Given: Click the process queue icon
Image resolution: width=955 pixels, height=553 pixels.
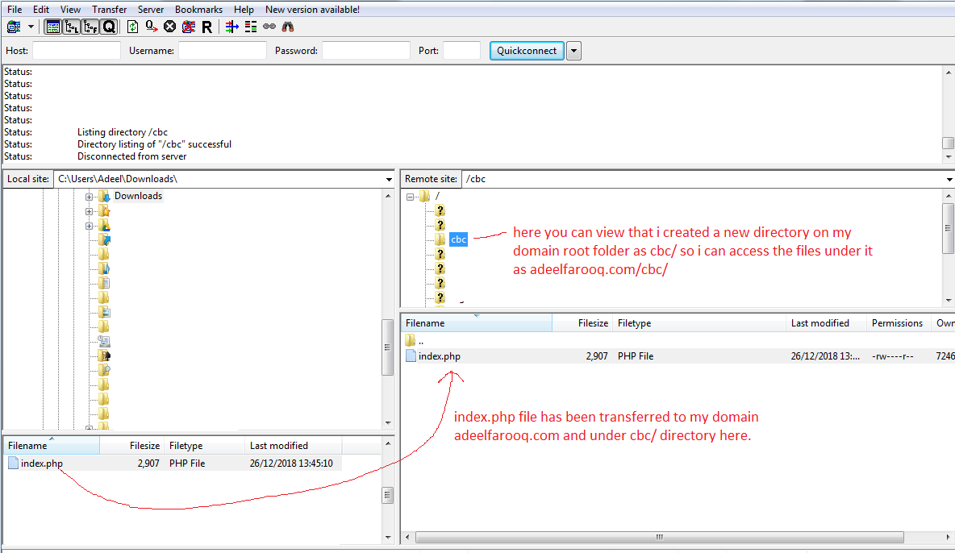Looking at the screenshot, I should (x=151, y=27).
